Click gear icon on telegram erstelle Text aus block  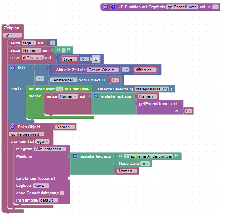coord(75,156)
